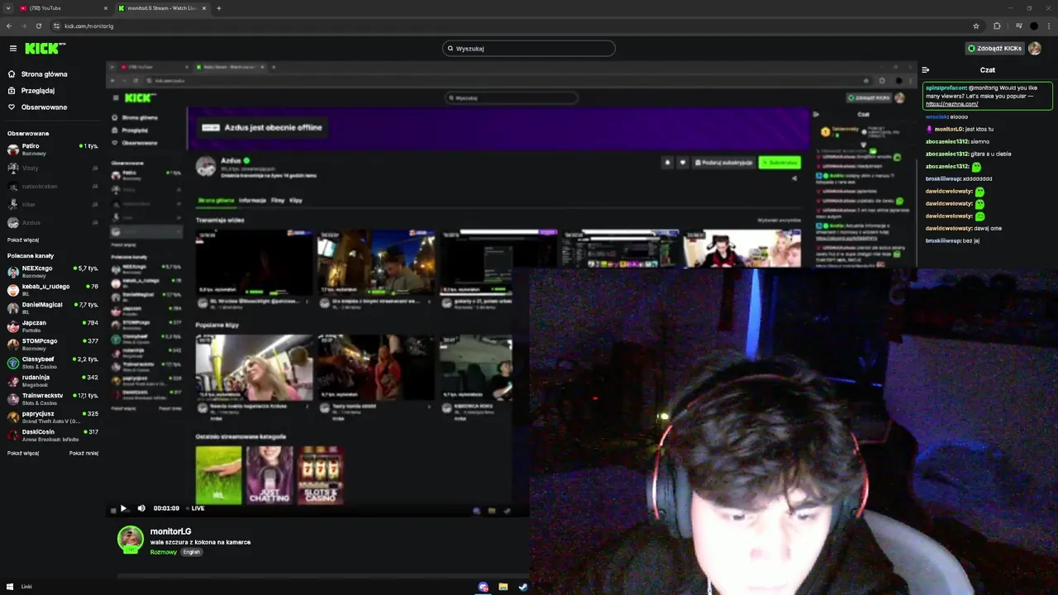Open the browser tab search dropdown
Viewport: 1058px width, 595px height.
(7, 8)
